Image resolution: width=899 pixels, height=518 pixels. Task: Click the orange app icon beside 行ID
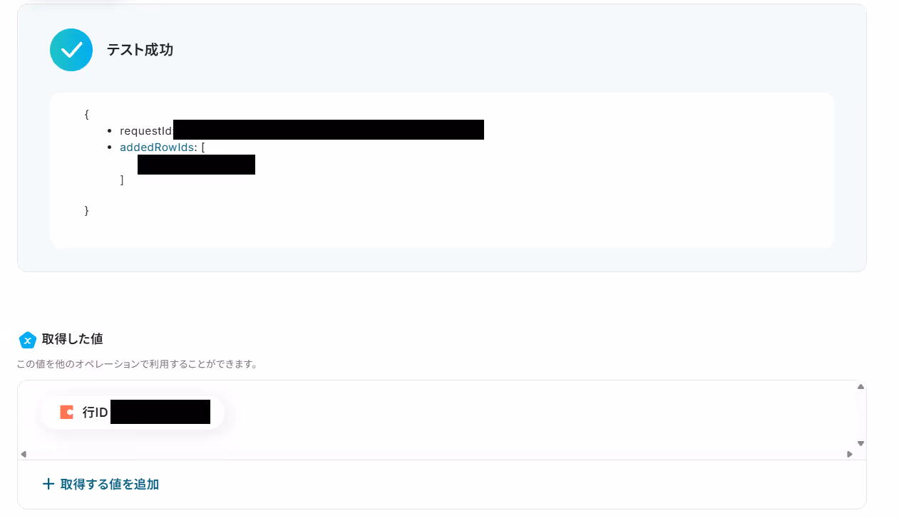(66, 412)
